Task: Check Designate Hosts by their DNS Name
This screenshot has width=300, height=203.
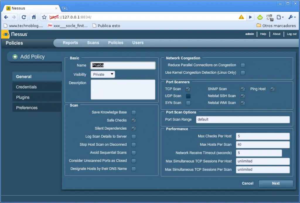Action: tap(134, 169)
